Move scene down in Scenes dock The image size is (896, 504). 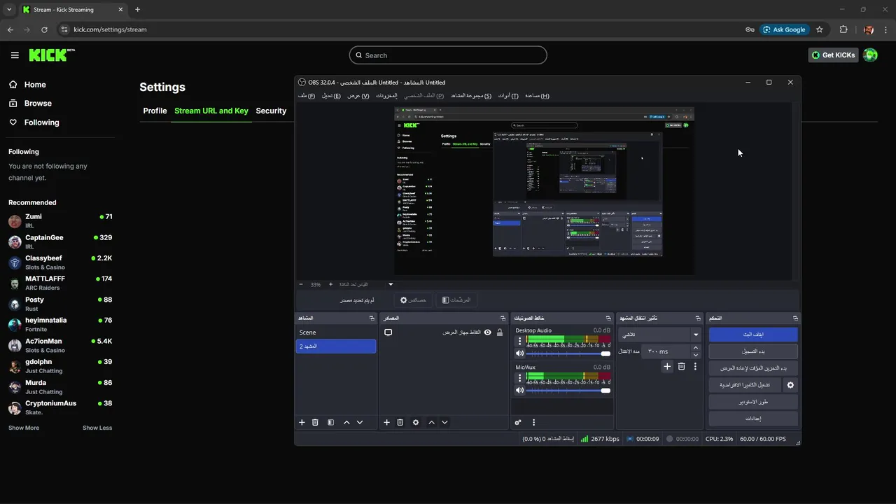pyautogui.click(x=360, y=422)
